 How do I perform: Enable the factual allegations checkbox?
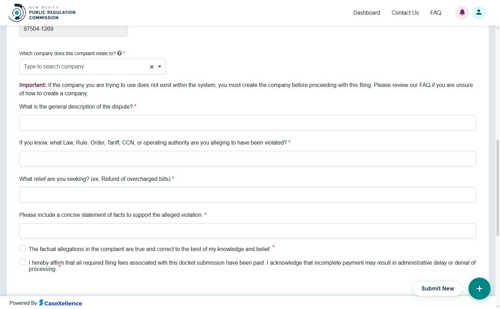(22, 248)
